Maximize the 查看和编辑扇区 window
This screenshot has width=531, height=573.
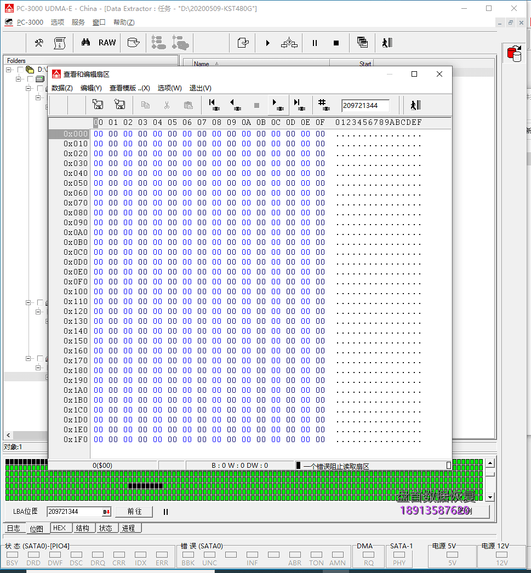(x=414, y=74)
